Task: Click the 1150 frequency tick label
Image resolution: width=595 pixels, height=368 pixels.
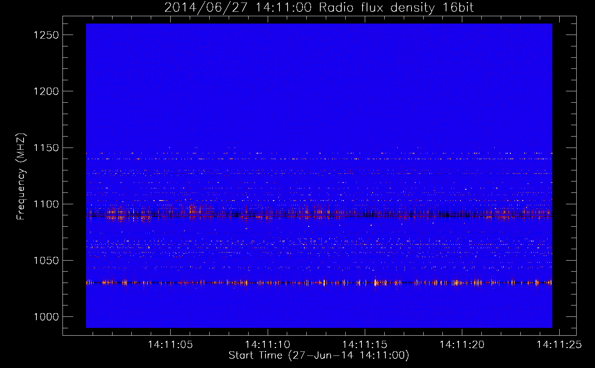Action: click(x=46, y=148)
